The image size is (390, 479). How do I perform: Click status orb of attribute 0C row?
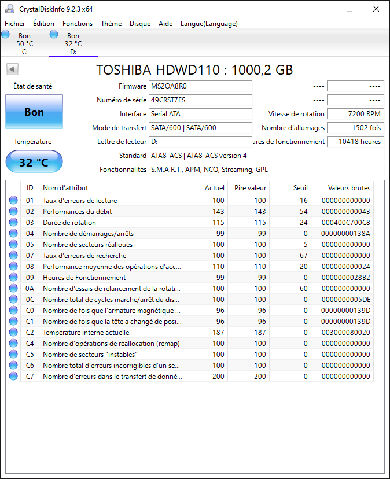(x=13, y=300)
